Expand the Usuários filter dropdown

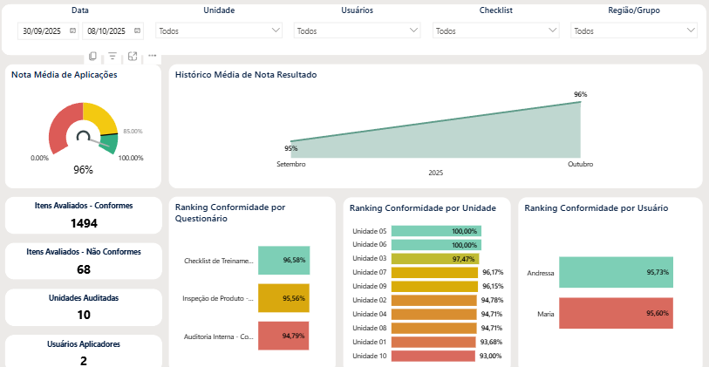[358, 31]
